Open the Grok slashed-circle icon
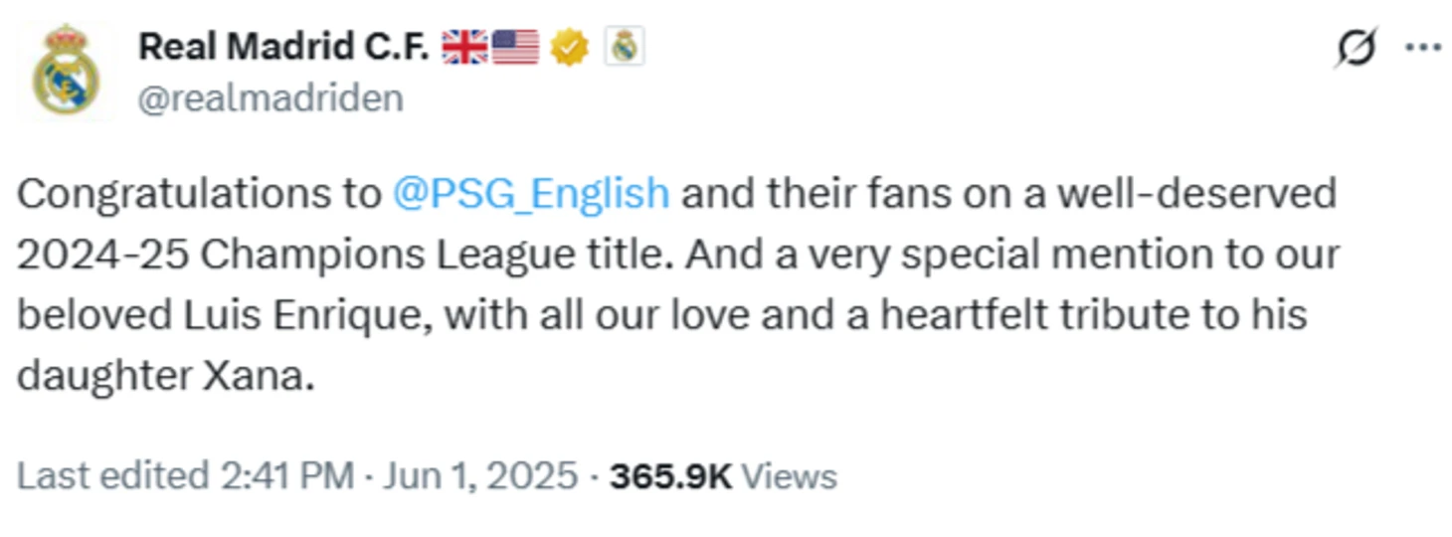Image resolution: width=1452 pixels, height=537 pixels. click(x=1358, y=48)
